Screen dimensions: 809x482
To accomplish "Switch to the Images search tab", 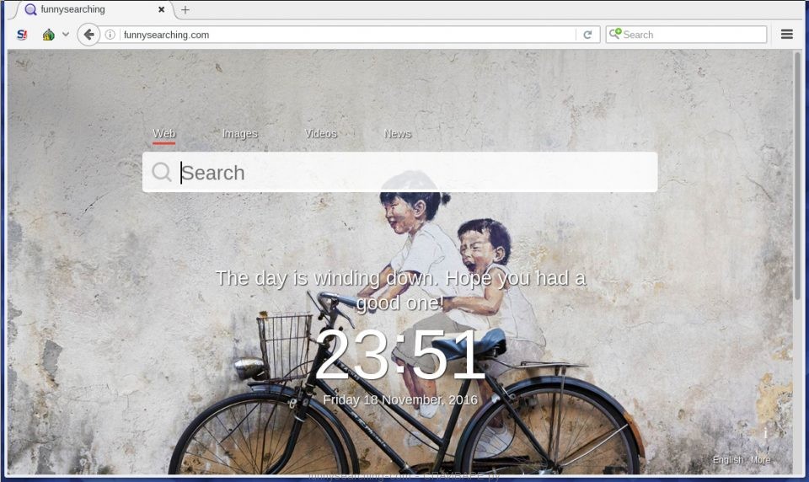I will [x=239, y=134].
